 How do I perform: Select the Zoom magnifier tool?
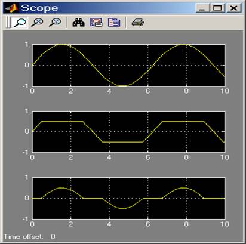(x=19, y=22)
